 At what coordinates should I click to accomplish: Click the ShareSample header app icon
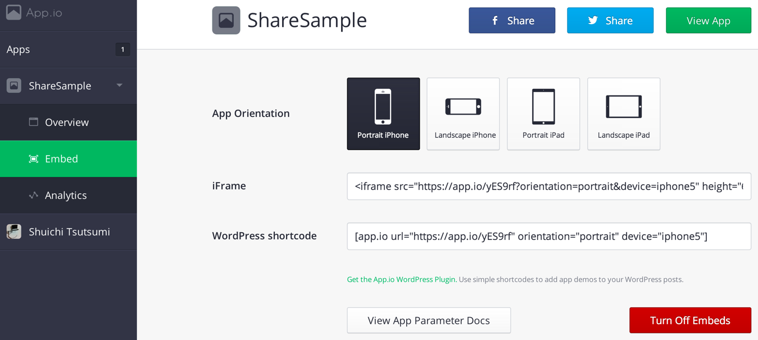click(226, 20)
